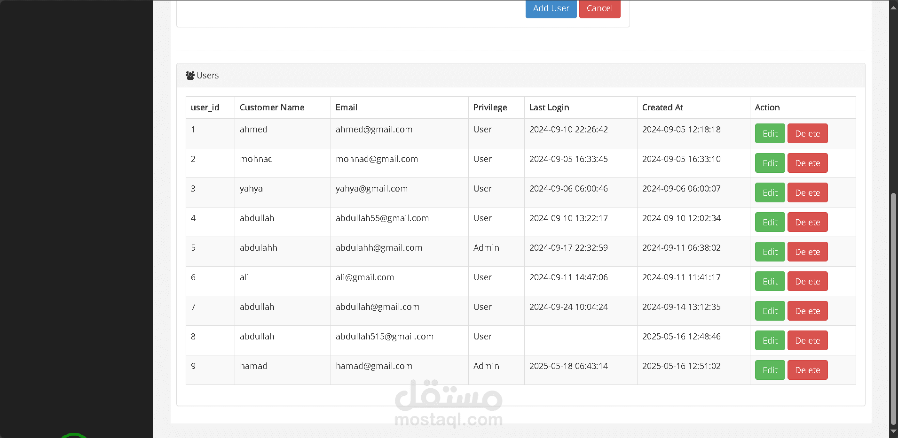The height and width of the screenshot is (438, 898).
Task: Select email ahmed@gmail.com
Action: (374, 130)
